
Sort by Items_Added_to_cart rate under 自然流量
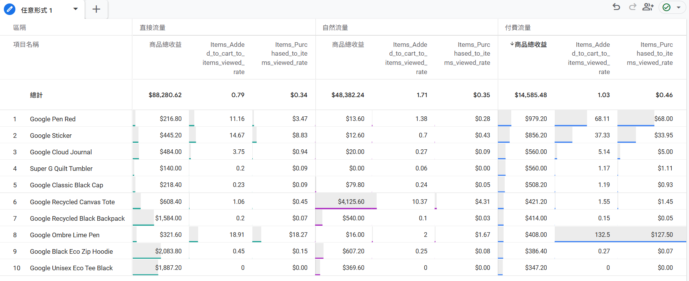pyautogui.click(x=406, y=58)
